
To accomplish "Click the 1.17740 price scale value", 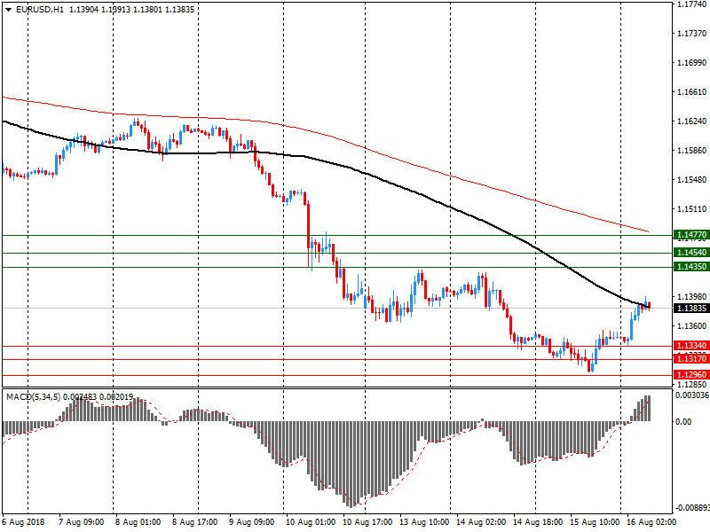I will (692, 4).
